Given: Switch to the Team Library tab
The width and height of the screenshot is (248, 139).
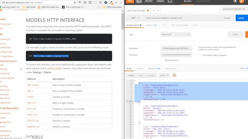Looking at the screenshot, I should point(203,1).
